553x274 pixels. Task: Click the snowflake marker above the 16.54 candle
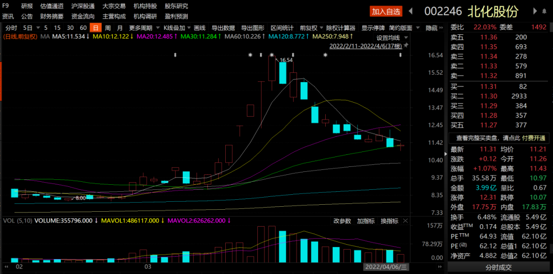pos(271,55)
